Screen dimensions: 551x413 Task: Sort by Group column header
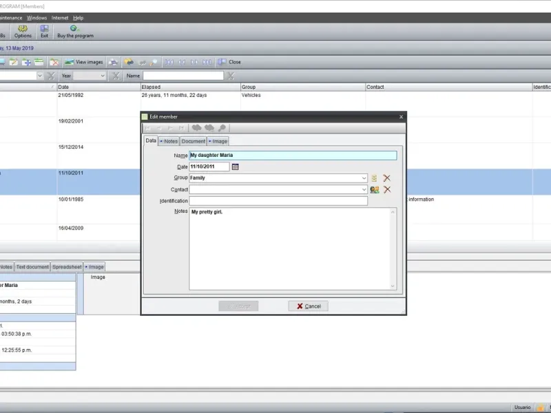pyautogui.click(x=303, y=87)
